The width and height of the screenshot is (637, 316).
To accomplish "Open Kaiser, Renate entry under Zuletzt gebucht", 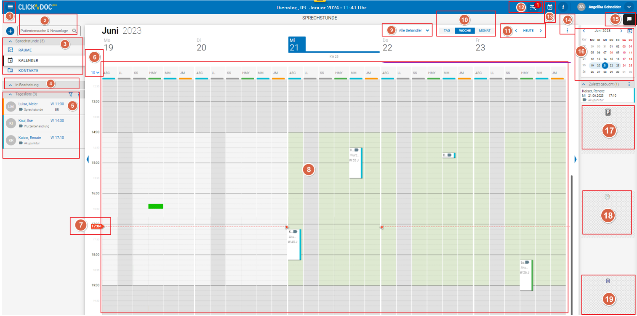I will tap(608, 96).
